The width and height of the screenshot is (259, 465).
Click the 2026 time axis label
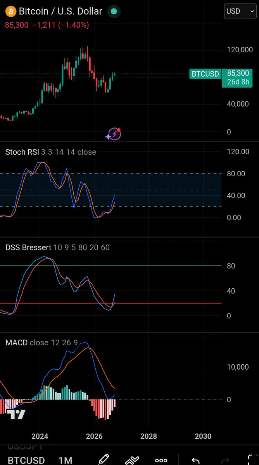(94, 436)
